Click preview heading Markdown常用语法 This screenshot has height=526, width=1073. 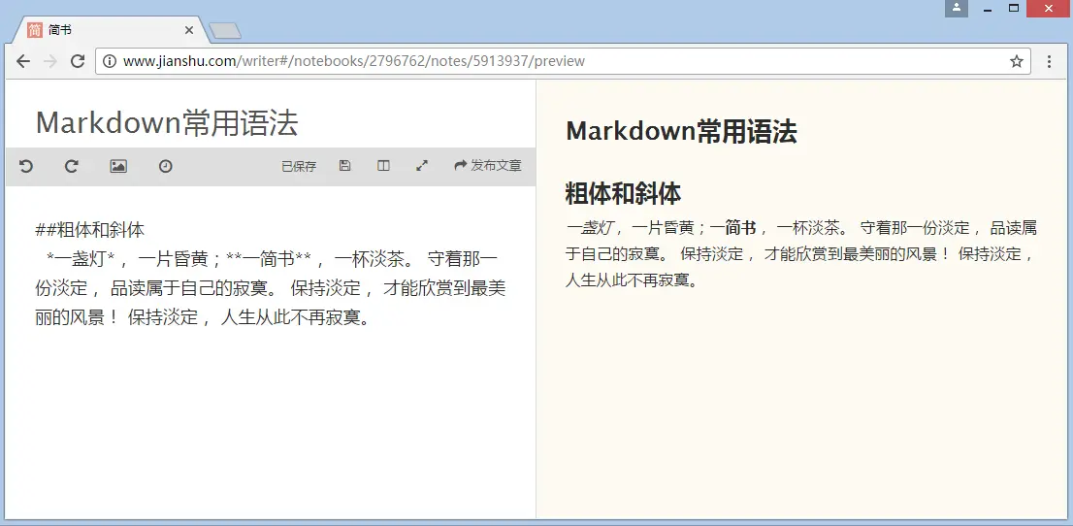682,131
